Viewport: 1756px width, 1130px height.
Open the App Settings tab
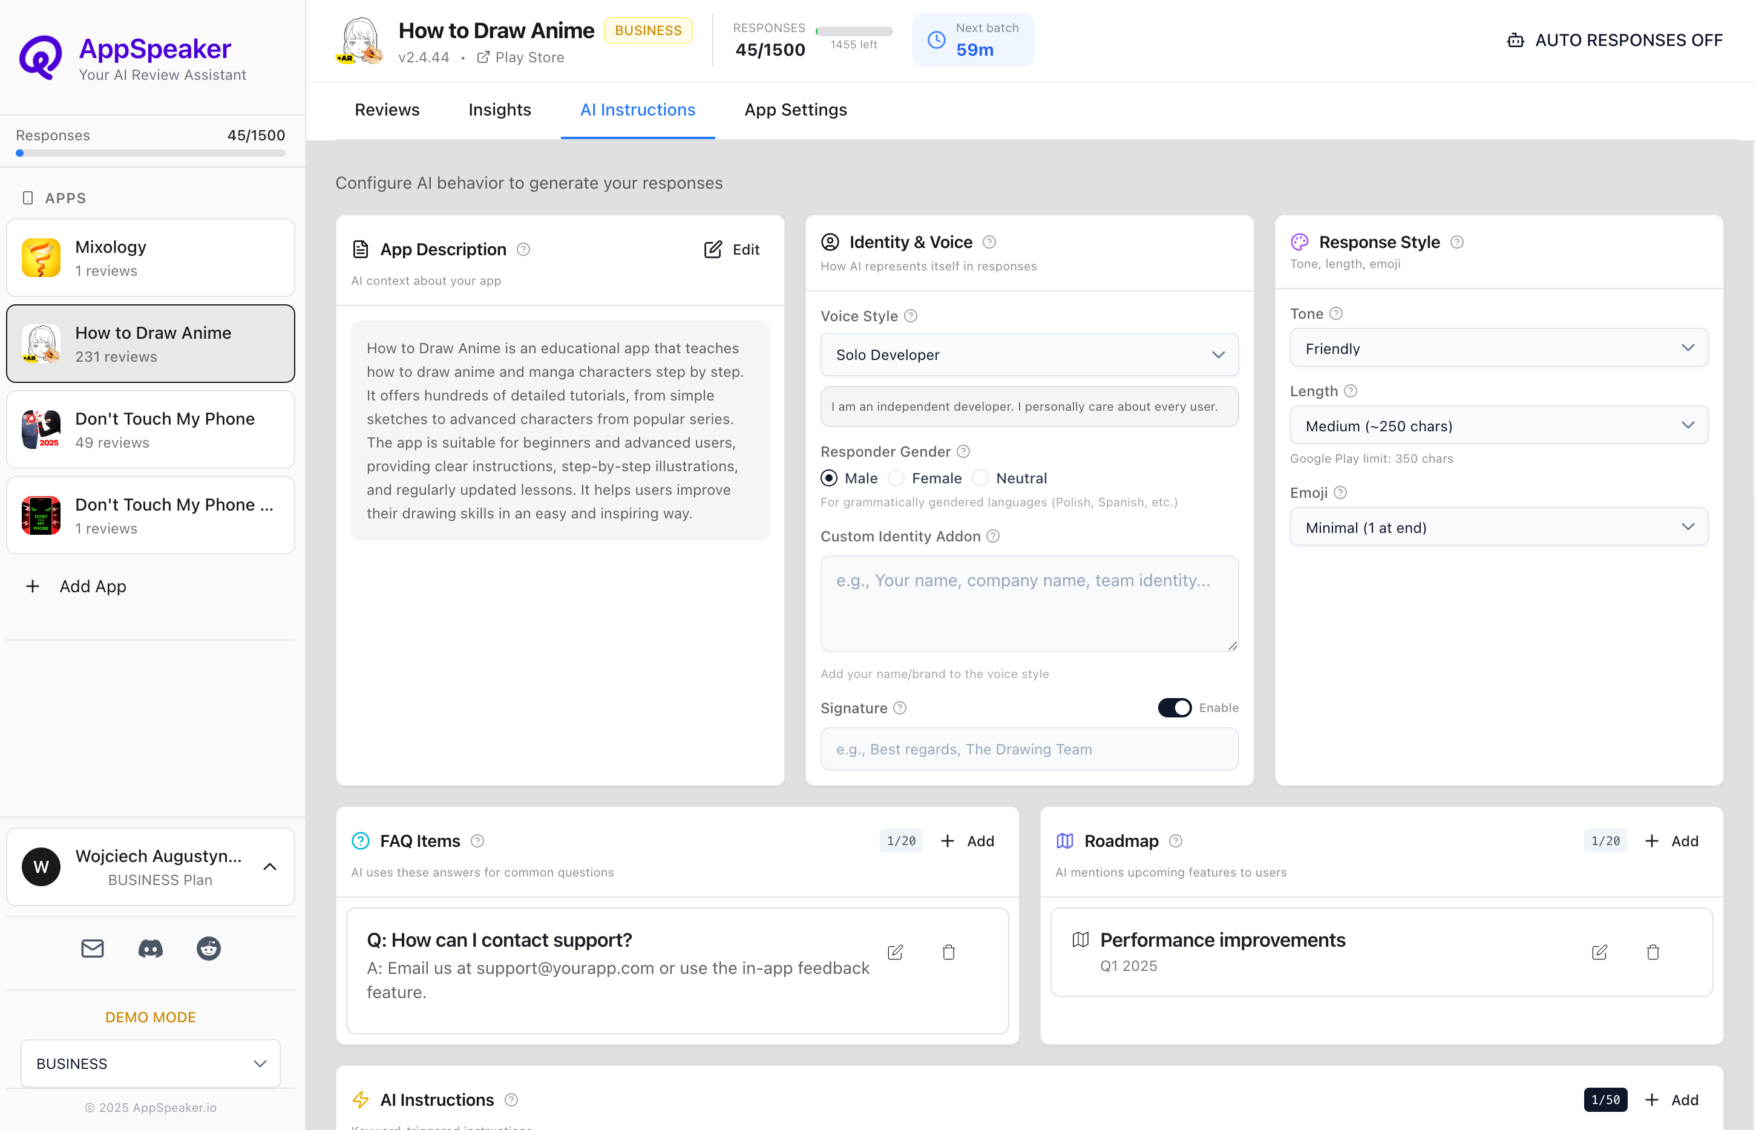pos(796,109)
